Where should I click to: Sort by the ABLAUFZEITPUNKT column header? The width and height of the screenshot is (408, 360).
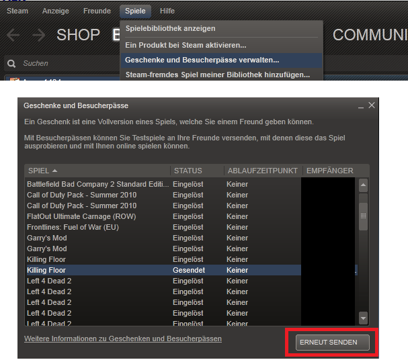[x=263, y=171]
